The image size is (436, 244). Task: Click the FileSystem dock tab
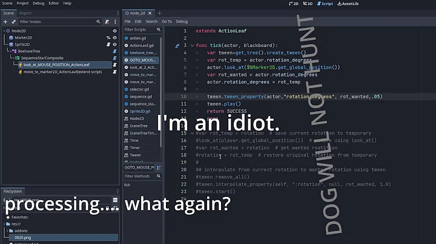pos(13,191)
